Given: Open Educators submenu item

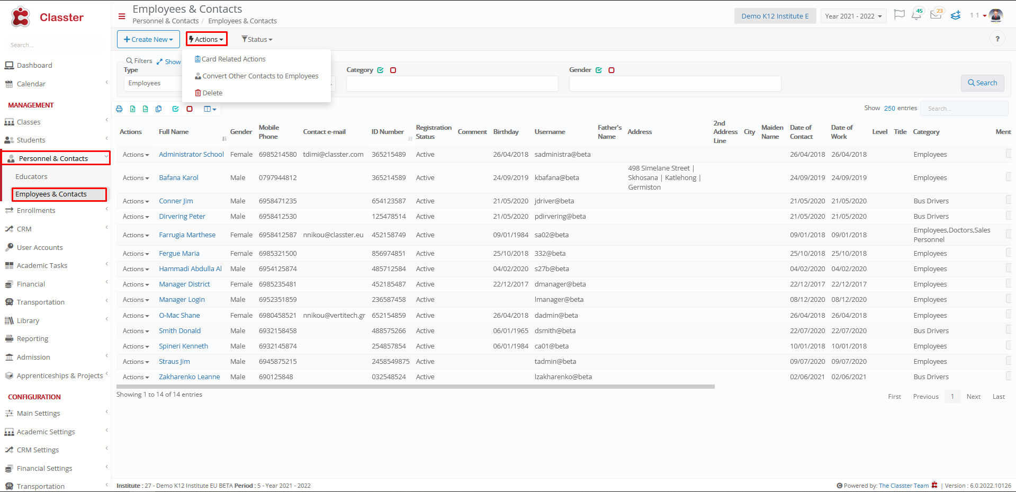Looking at the screenshot, I should tap(31, 176).
